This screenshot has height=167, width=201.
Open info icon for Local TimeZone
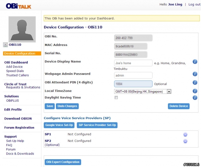[195, 91]
